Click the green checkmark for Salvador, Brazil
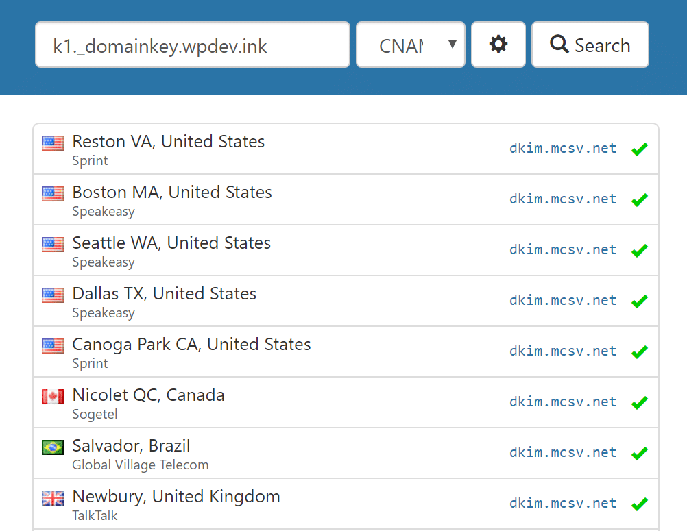The image size is (687, 531). 640,453
